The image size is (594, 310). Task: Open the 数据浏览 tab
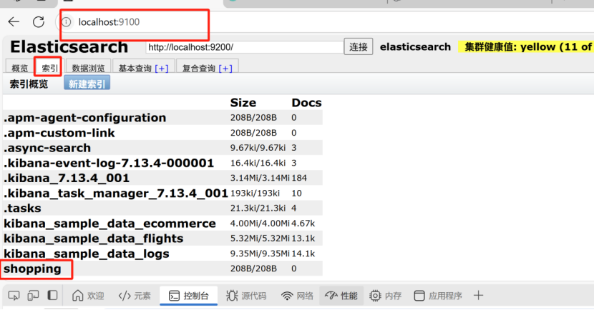coord(88,68)
